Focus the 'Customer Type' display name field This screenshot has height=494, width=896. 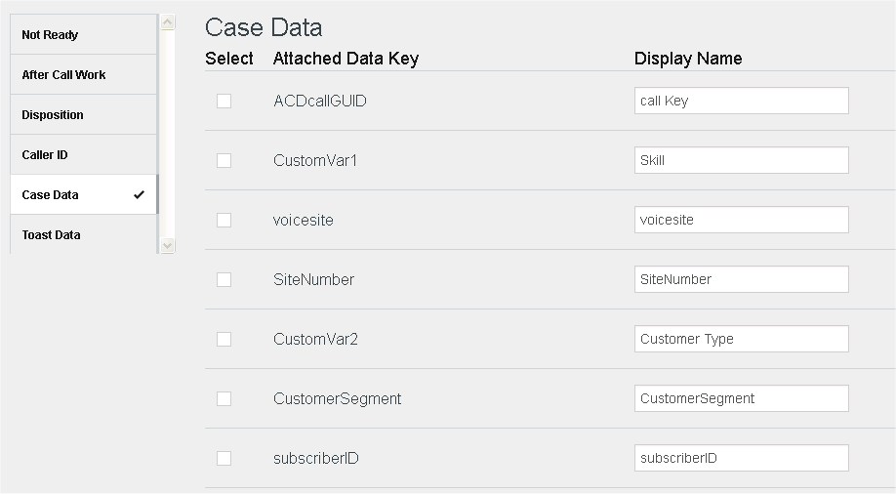[741, 339]
